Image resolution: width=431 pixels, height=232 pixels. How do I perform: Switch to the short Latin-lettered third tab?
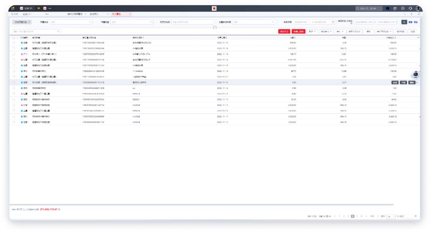click(x=47, y=14)
